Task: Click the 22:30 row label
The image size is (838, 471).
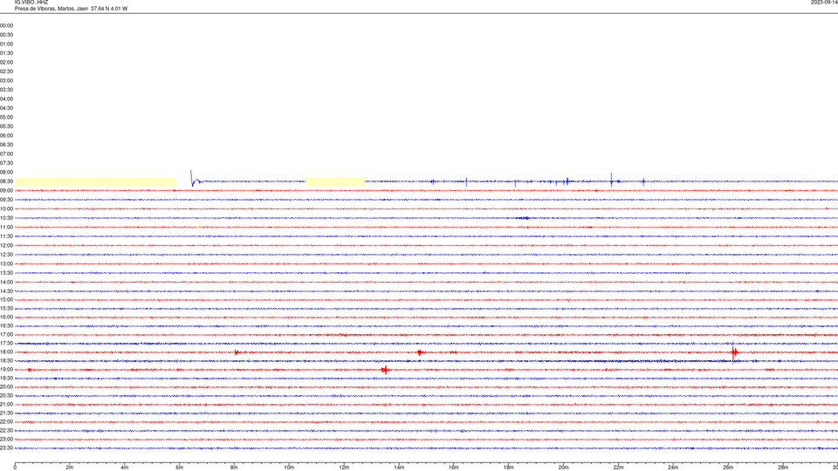Action: pyautogui.click(x=6, y=431)
